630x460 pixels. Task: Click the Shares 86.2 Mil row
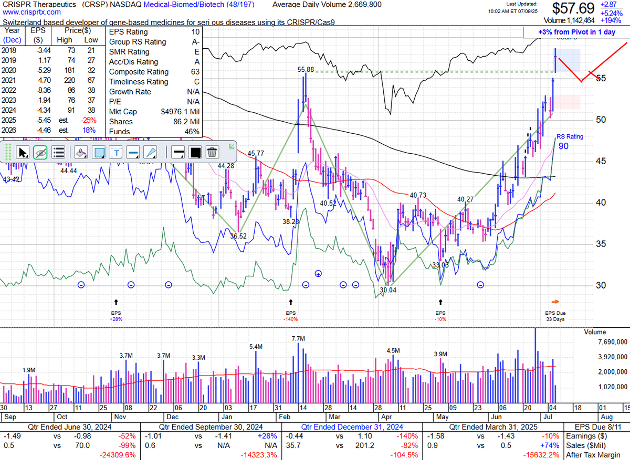[154, 122]
